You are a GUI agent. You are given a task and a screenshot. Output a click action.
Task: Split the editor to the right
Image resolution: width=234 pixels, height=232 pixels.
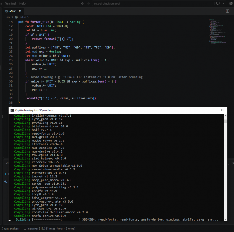click(x=227, y=11)
